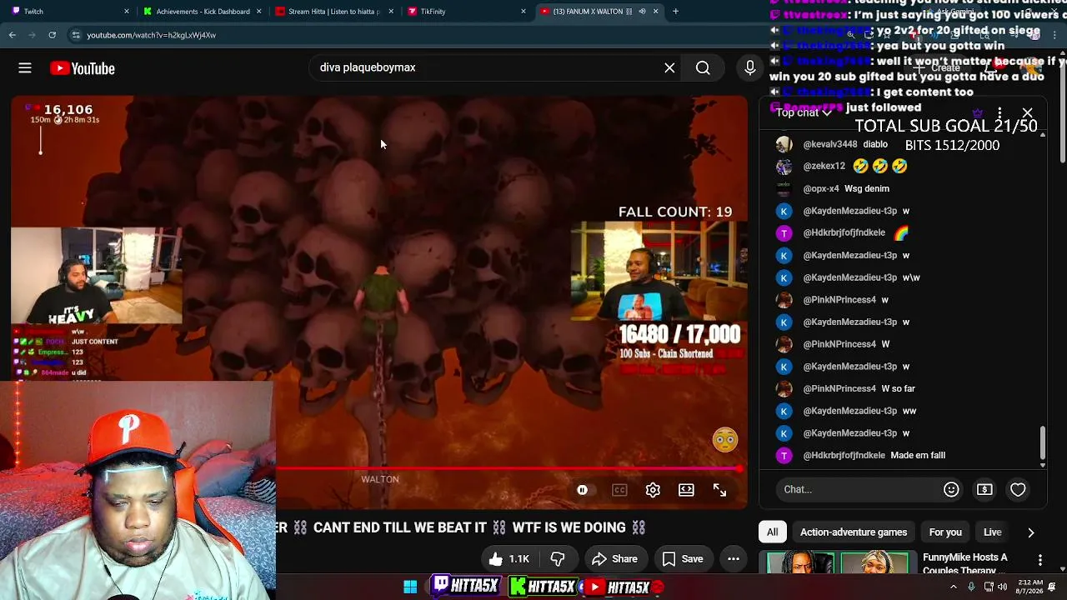The height and width of the screenshot is (600, 1067).
Task: Select the All filter chip
Action: click(773, 532)
